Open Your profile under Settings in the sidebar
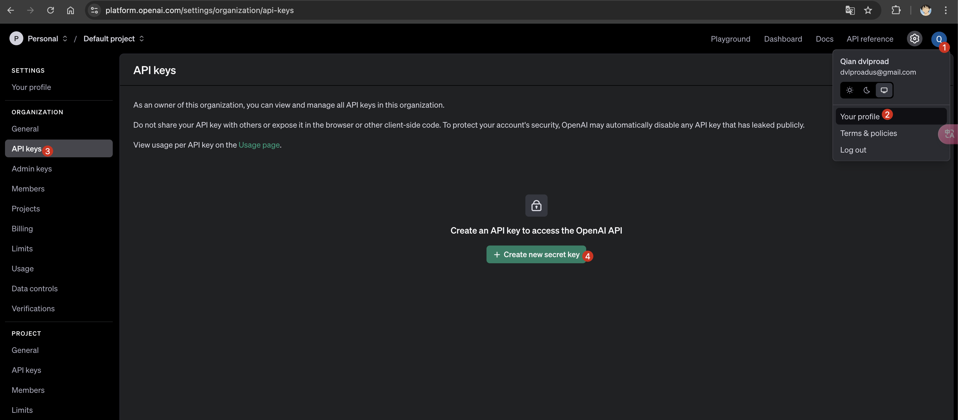The image size is (958, 420). [59, 87]
